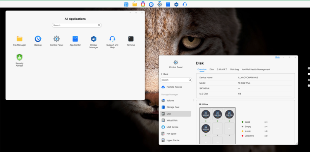
Task: Open IronWolf Health Management tab
Action: [x=256, y=69]
